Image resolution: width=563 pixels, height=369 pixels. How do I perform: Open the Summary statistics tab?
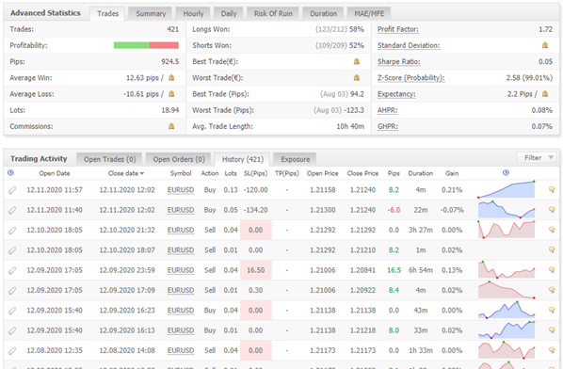coord(151,13)
